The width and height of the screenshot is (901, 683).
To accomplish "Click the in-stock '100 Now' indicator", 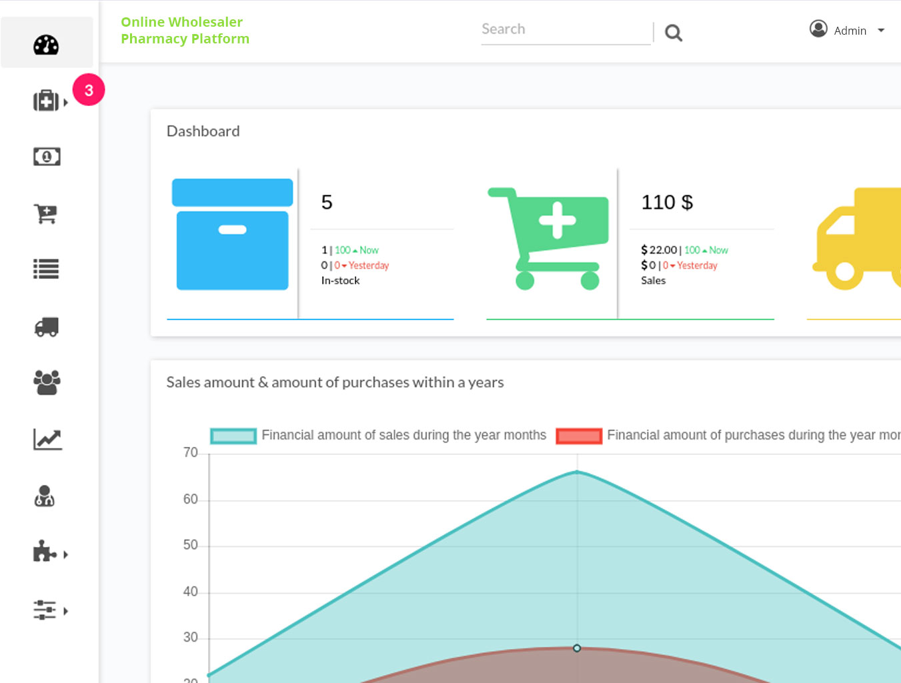I will [357, 250].
